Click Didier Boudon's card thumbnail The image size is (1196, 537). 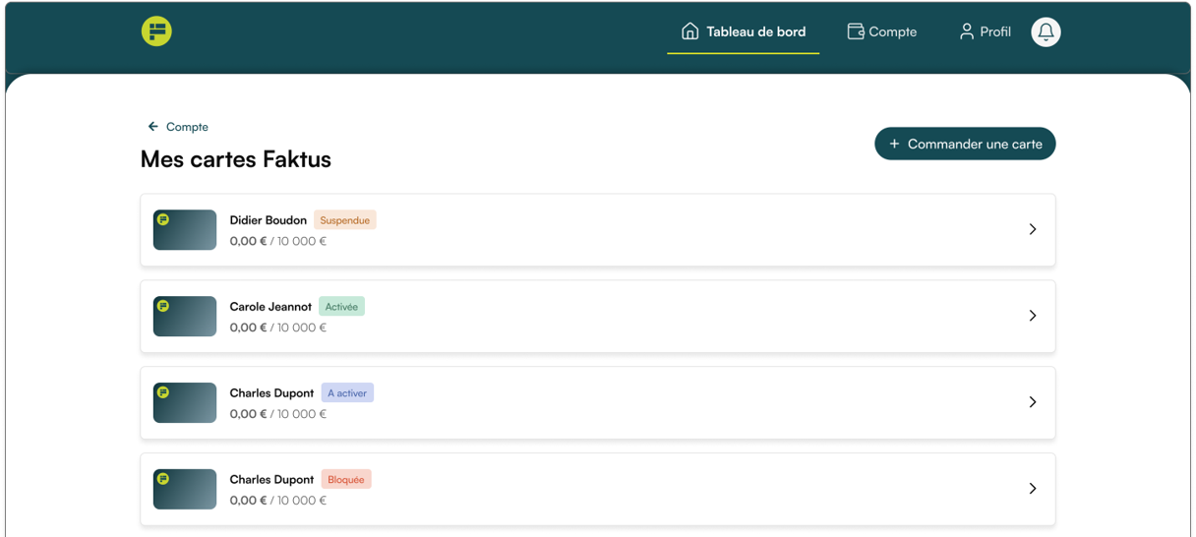click(185, 230)
